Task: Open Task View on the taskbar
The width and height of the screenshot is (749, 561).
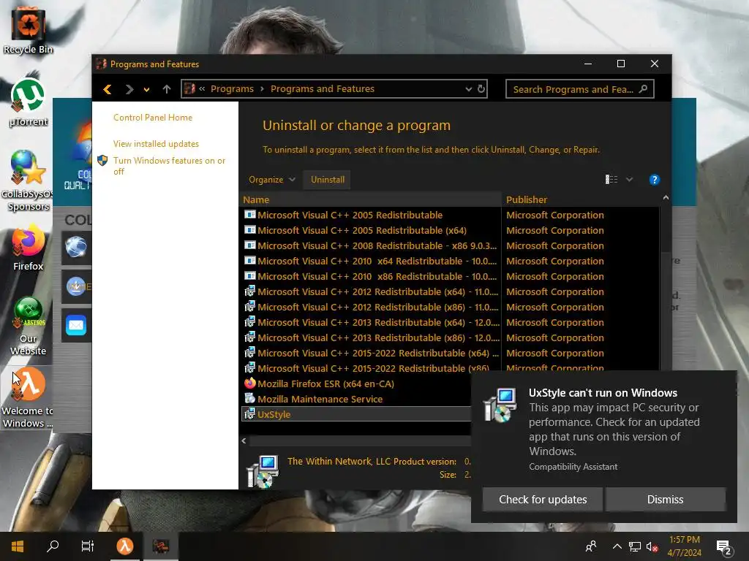Action: tap(88, 546)
